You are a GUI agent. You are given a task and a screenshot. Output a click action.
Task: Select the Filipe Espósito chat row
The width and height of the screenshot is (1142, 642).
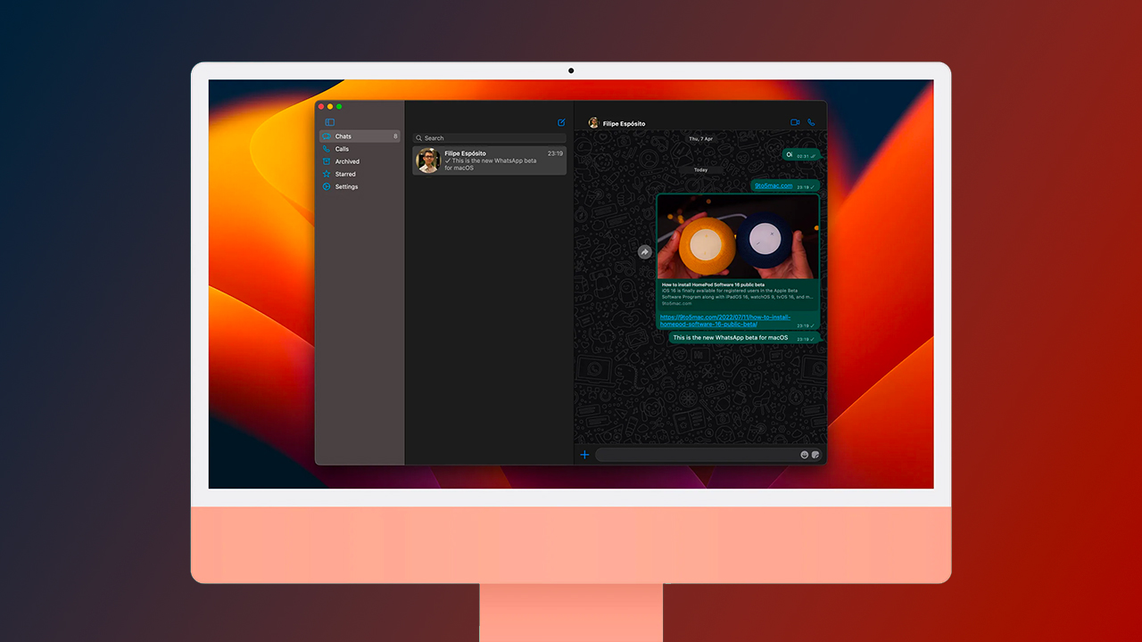pos(489,160)
